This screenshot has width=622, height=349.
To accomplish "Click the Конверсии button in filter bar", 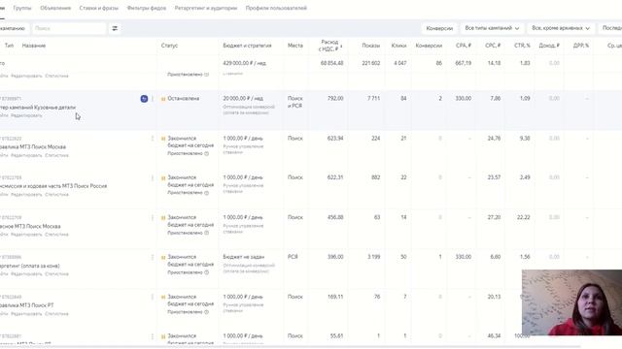I will (x=439, y=28).
